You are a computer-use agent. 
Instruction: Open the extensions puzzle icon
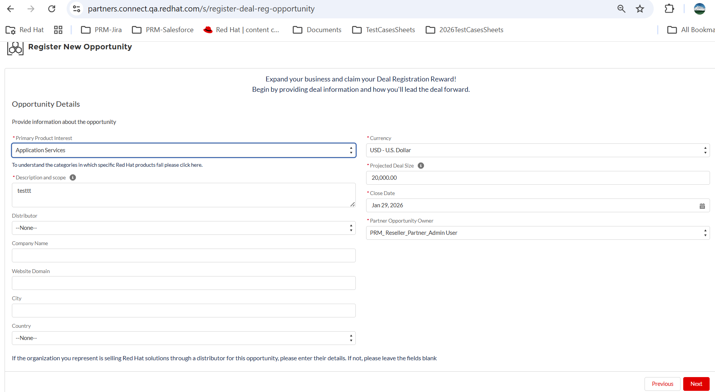[669, 8]
